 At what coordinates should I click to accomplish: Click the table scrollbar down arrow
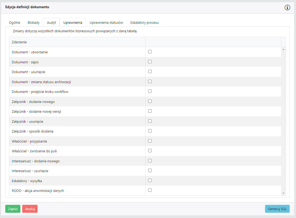pyautogui.click(x=284, y=193)
